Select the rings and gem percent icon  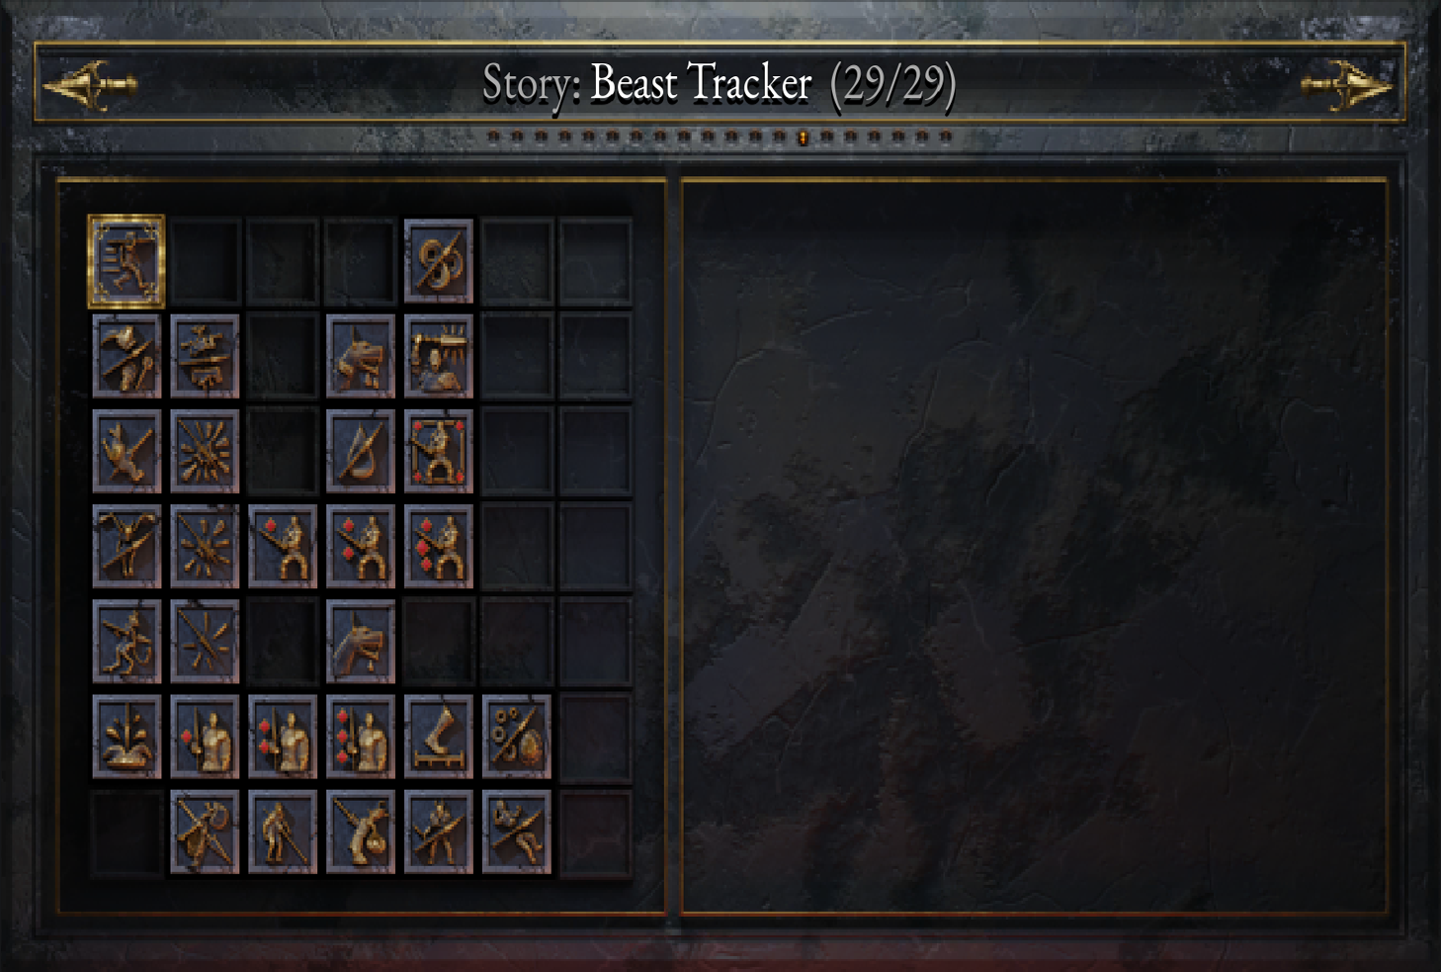[516, 737]
